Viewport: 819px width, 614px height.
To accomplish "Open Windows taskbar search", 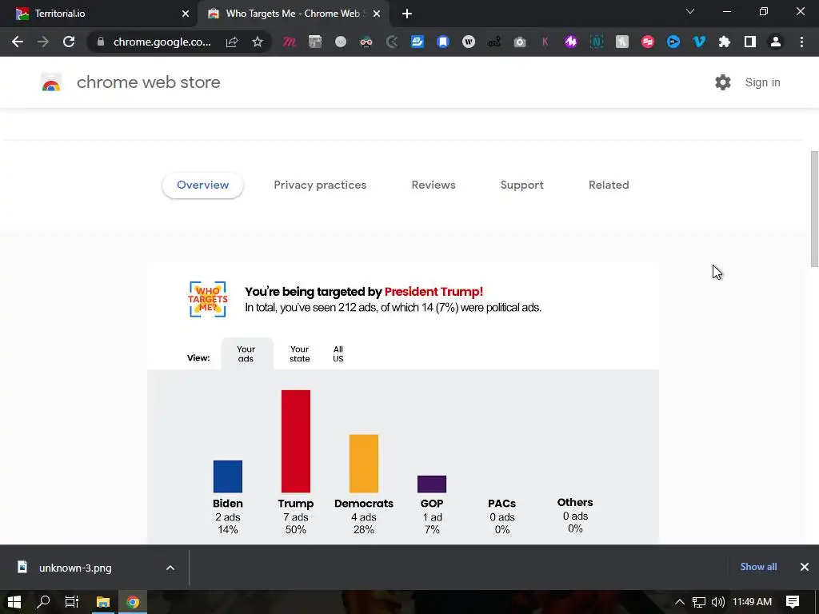I will [x=43, y=602].
